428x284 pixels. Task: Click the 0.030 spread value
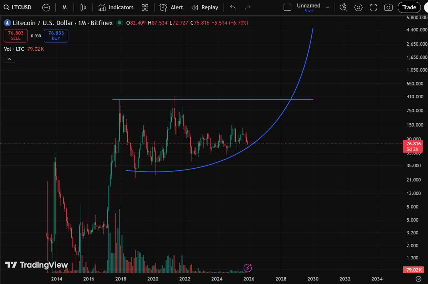[x=36, y=36]
